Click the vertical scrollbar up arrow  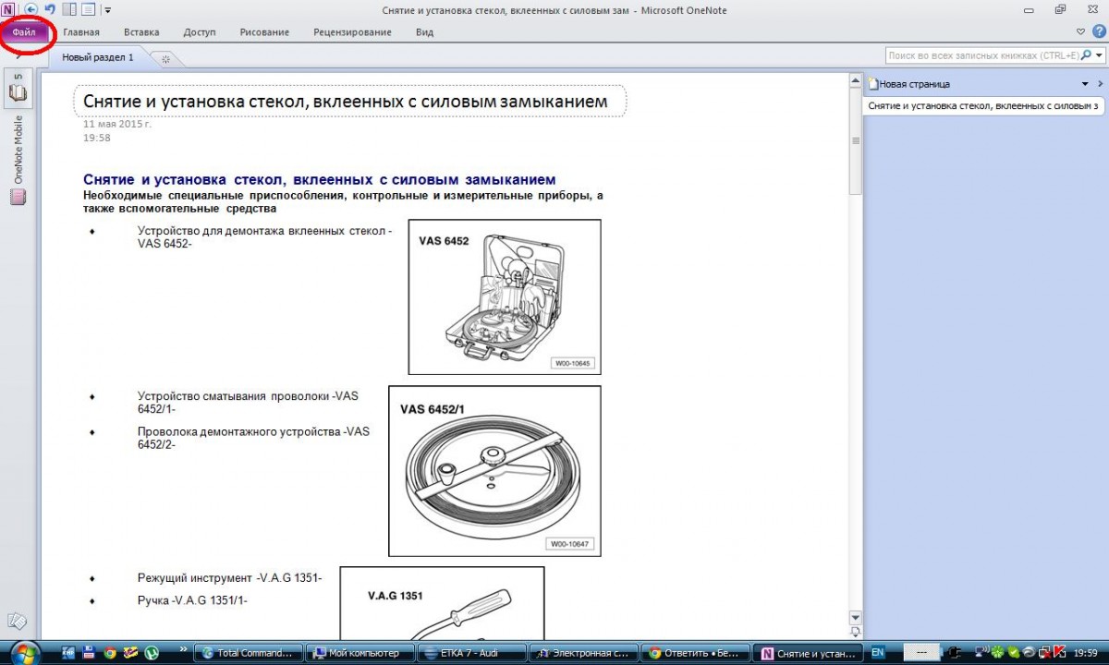[x=855, y=82]
